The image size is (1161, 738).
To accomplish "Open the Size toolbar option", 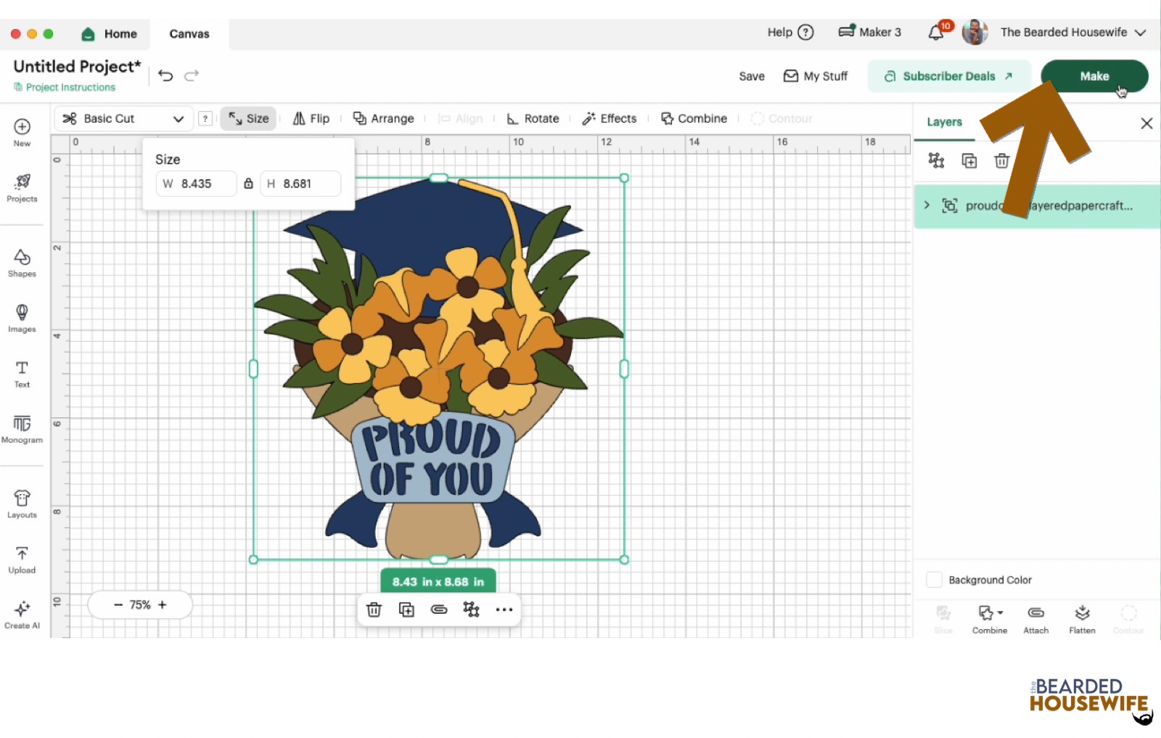I will point(248,118).
